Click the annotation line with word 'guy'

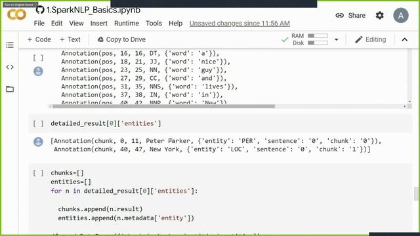coord(144,70)
